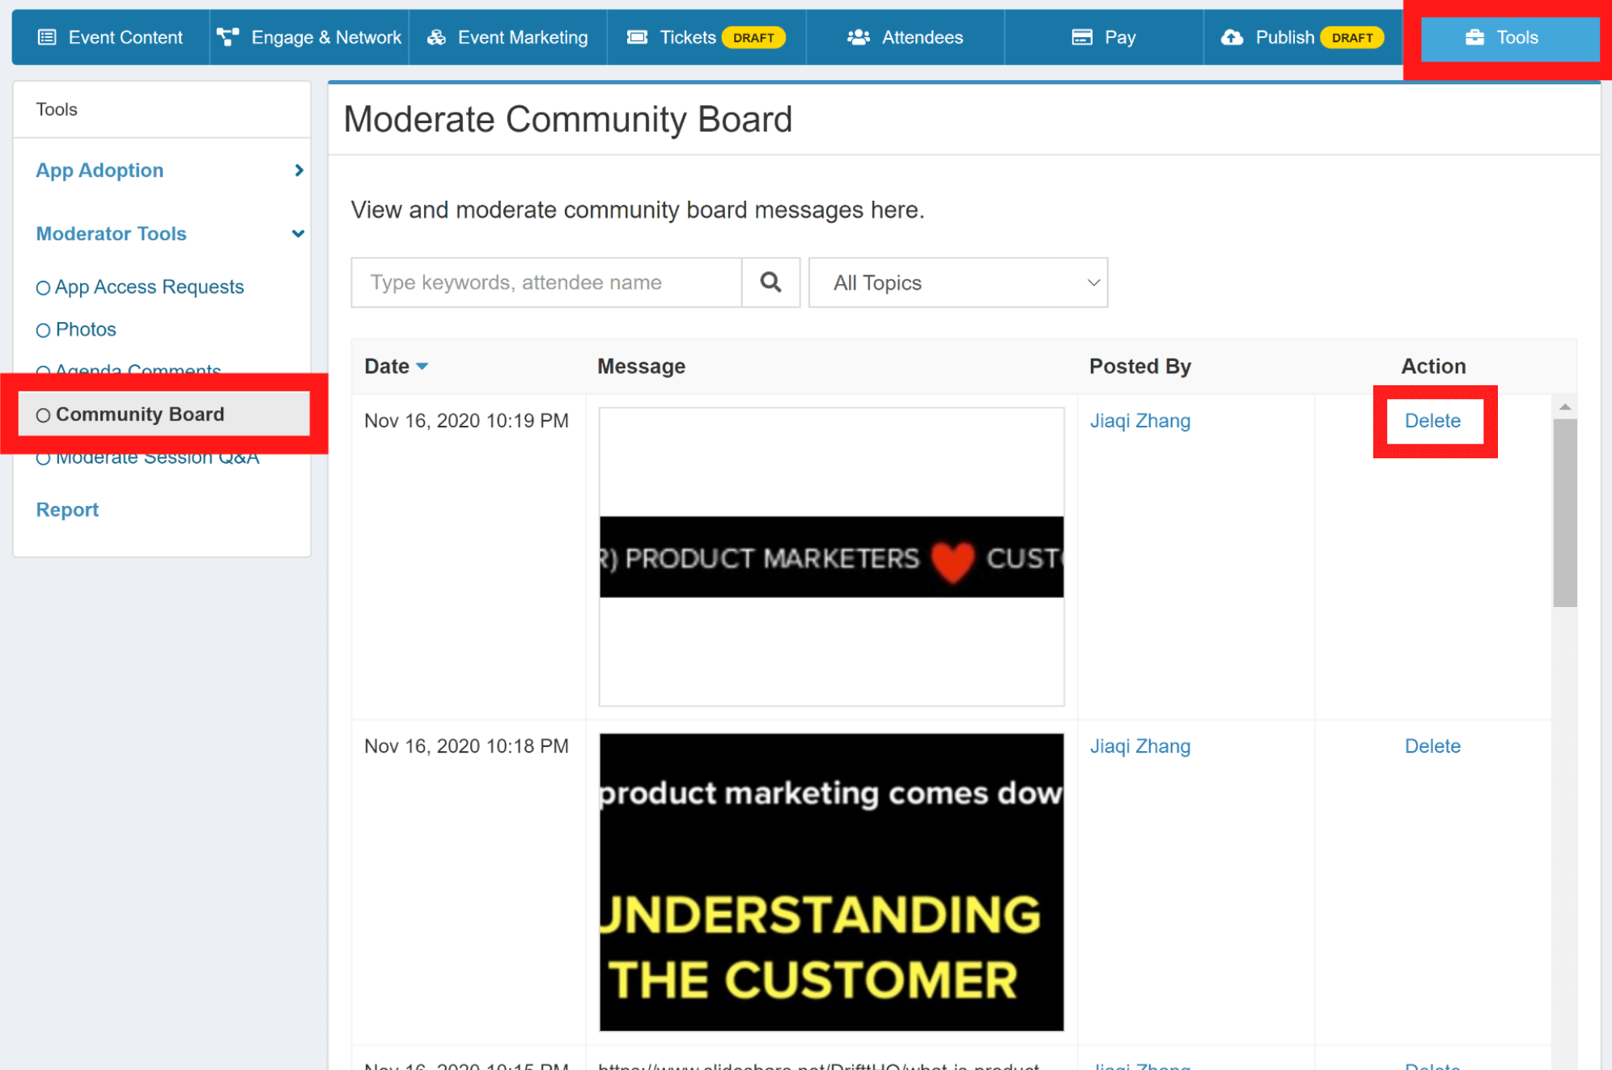Select the Photos radio option

pyautogui.click(x=43, y=330)
